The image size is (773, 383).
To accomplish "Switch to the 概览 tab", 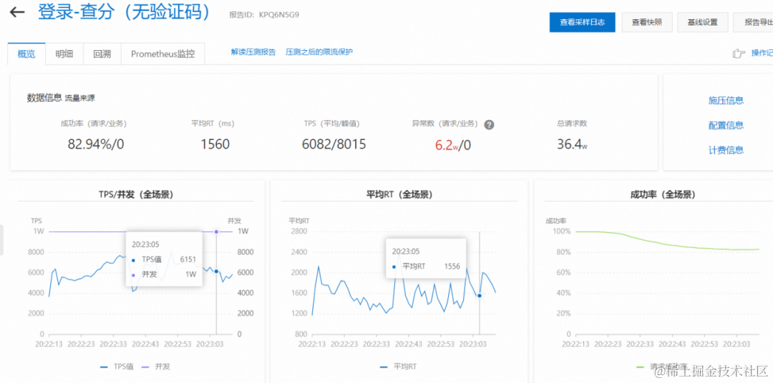I will (26, 54).
